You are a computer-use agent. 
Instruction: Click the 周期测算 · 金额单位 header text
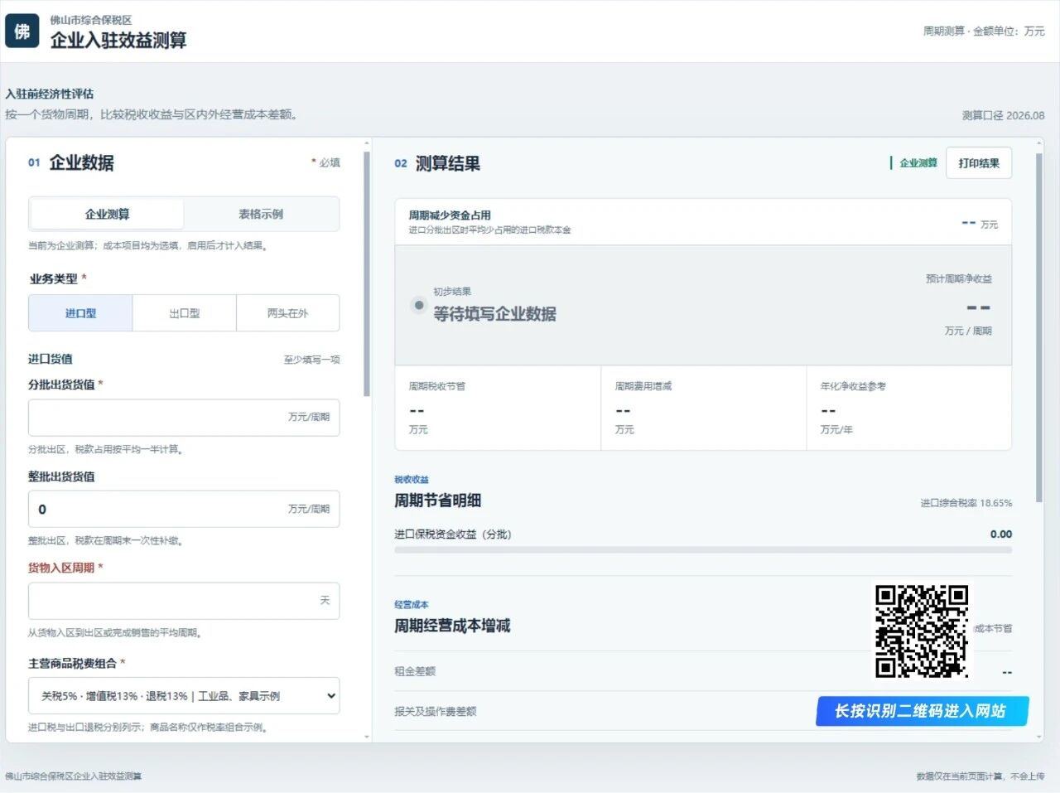pos(984,31)
